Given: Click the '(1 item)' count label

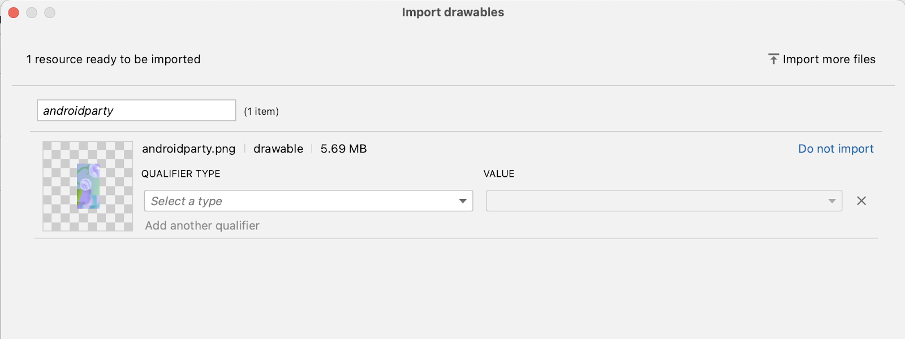Looking at the screenshot, I should [x=261, y=111].
